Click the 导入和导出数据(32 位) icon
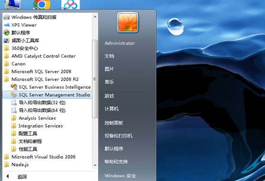 tap(14, 102)
